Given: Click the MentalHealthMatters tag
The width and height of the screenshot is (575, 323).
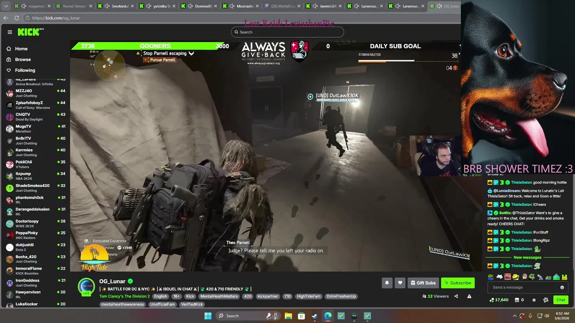Looking at the screenshot, I should tap(219, 297).
